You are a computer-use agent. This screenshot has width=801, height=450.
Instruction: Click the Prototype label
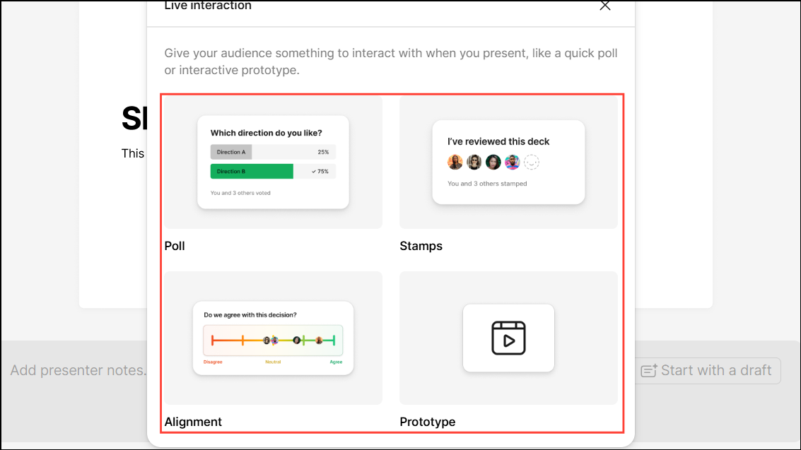point(428,422)
